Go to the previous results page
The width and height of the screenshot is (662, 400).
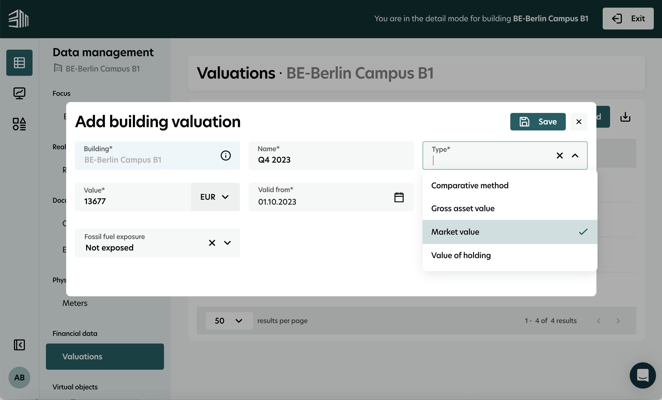(599, 321)
